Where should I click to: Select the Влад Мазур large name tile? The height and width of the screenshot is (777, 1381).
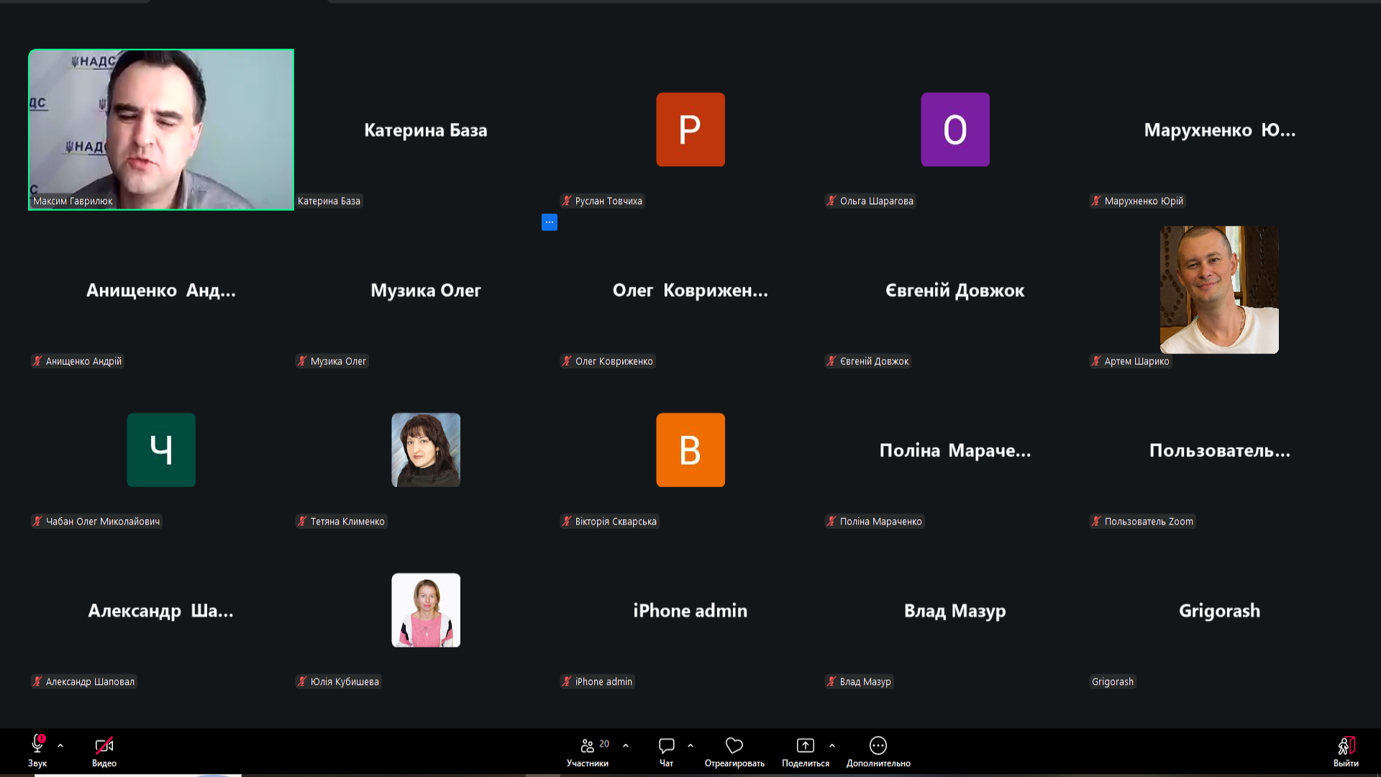point(955,611)
